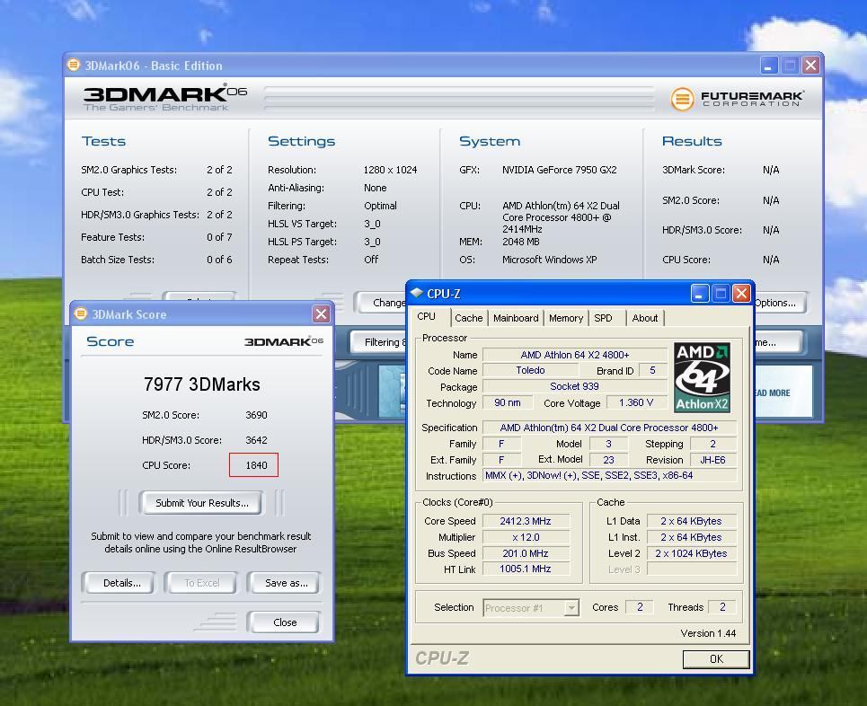Click the Filtering button in 3DMark06
Screen dimensions: 867x706
379,342
